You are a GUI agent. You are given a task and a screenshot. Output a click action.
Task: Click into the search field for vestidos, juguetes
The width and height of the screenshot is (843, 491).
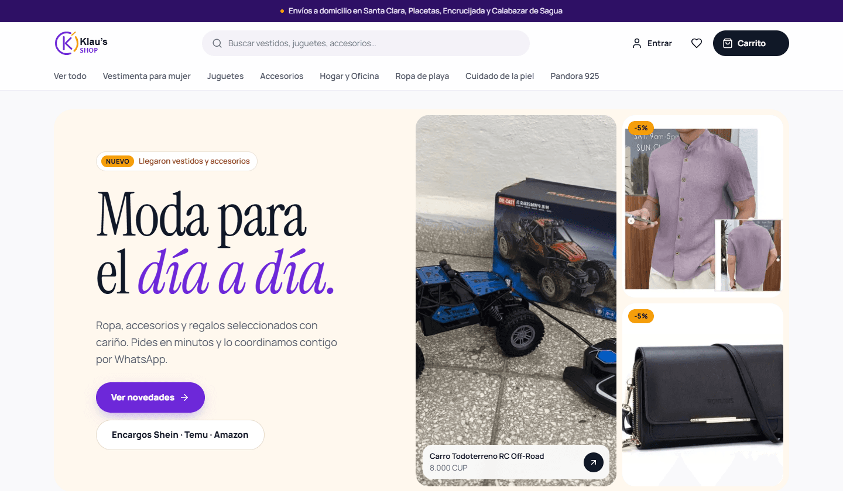[x=366, y=43]
